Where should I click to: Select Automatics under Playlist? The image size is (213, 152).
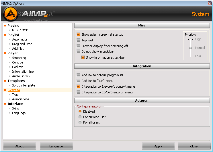(x=20, y=39)
